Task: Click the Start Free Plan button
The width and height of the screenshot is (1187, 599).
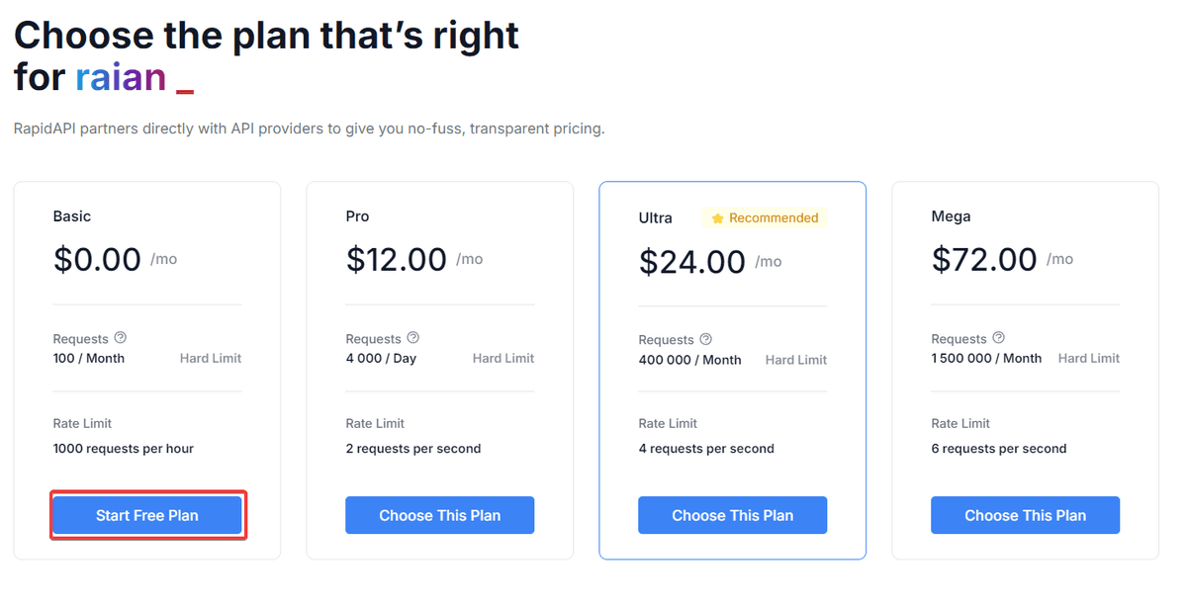Action: pos(147,515)
